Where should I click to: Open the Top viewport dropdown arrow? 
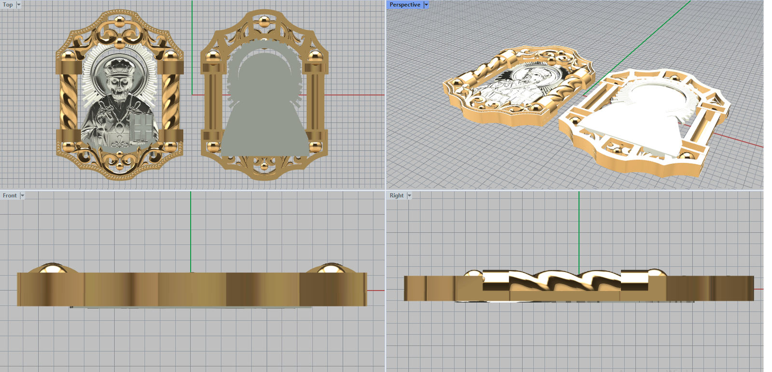click(x=19, y=5)
